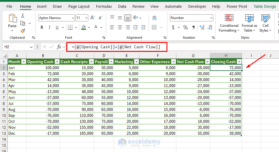Select column H header
279x152 pixels.
pyautogui.click(x=226, y=56)
